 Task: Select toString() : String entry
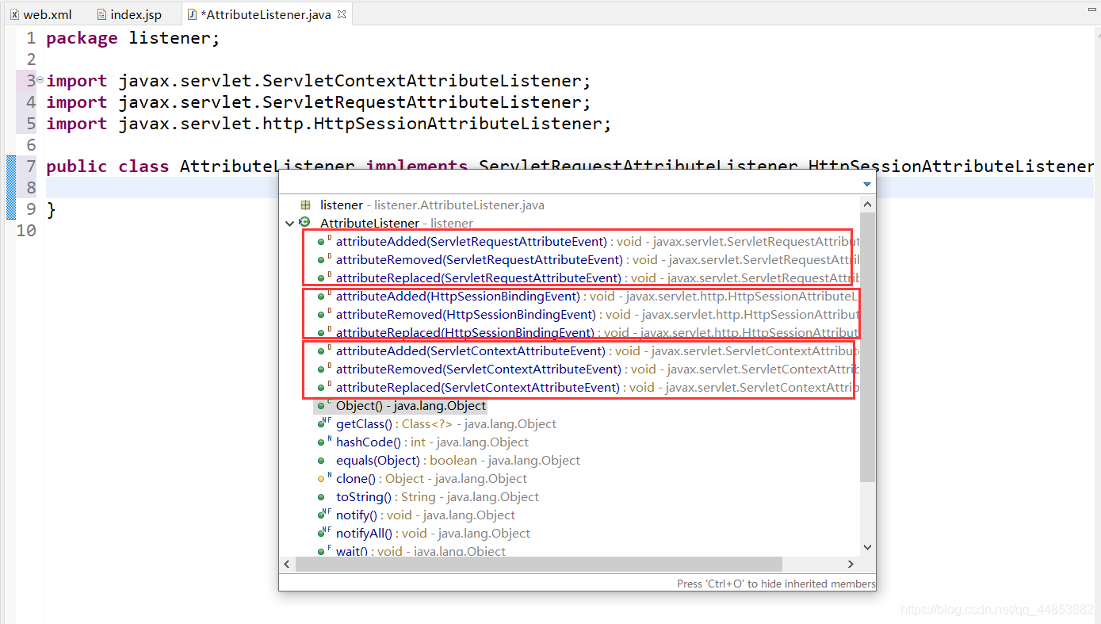pos(438,496)
